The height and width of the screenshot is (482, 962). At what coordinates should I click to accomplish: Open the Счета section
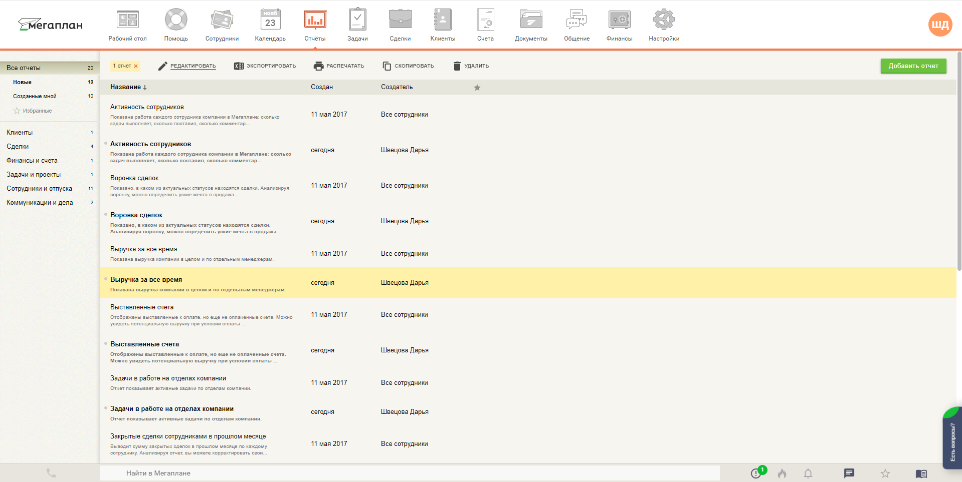pyautogui.click(x=485, y=25)
